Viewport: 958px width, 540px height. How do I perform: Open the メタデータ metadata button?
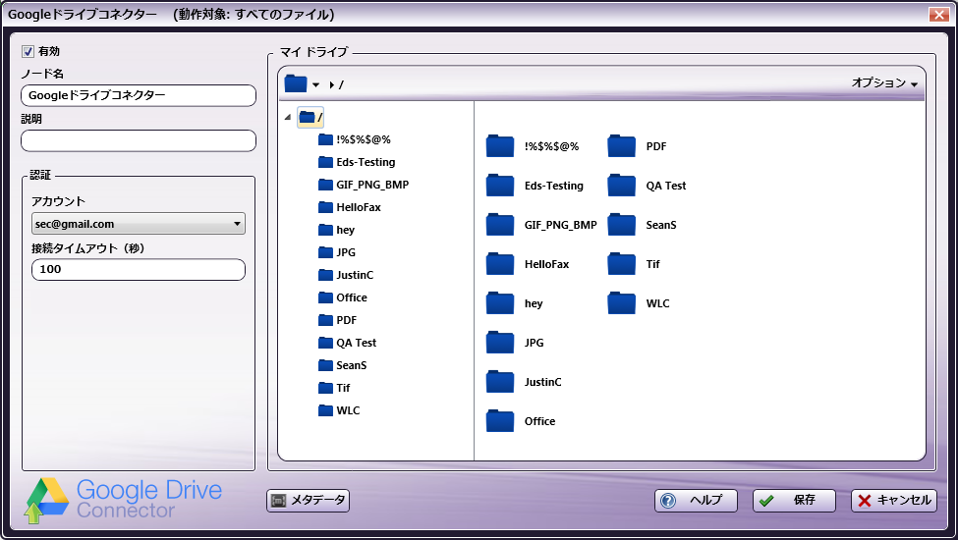(308, 501)
